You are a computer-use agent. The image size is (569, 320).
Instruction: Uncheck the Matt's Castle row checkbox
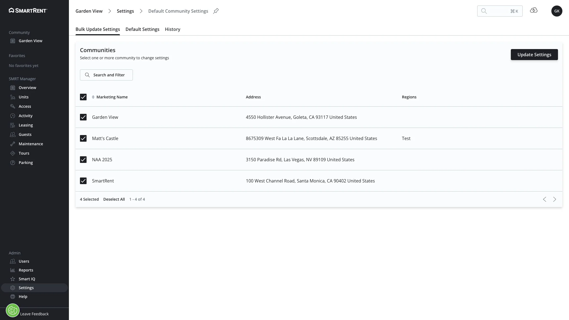(x=83, y=138)
